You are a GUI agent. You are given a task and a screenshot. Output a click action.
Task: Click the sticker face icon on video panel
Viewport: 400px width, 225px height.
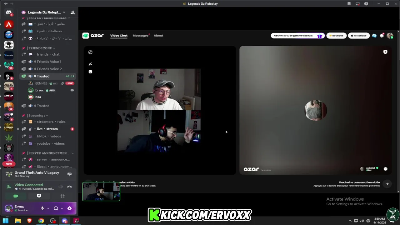pyautogui.click(x=90, y=72)
